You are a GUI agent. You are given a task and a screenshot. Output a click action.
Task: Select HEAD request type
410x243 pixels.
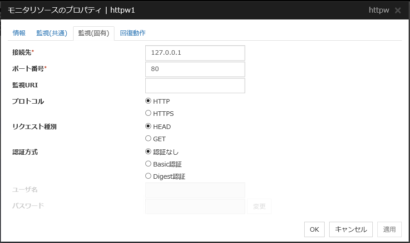pyautogui.click(x=148, y=127)
